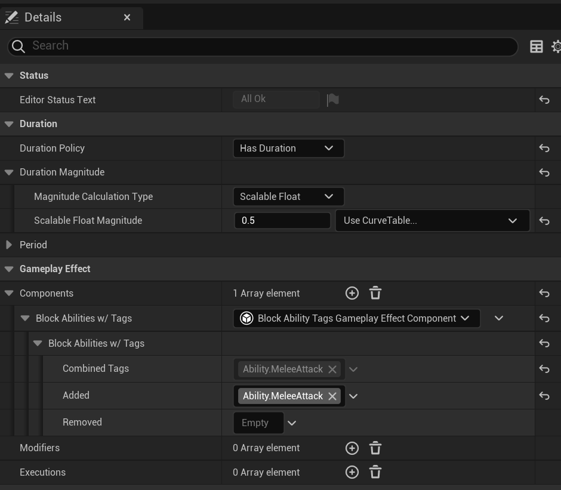
Task: Add a new Modifiers array element
Action: 352,448
